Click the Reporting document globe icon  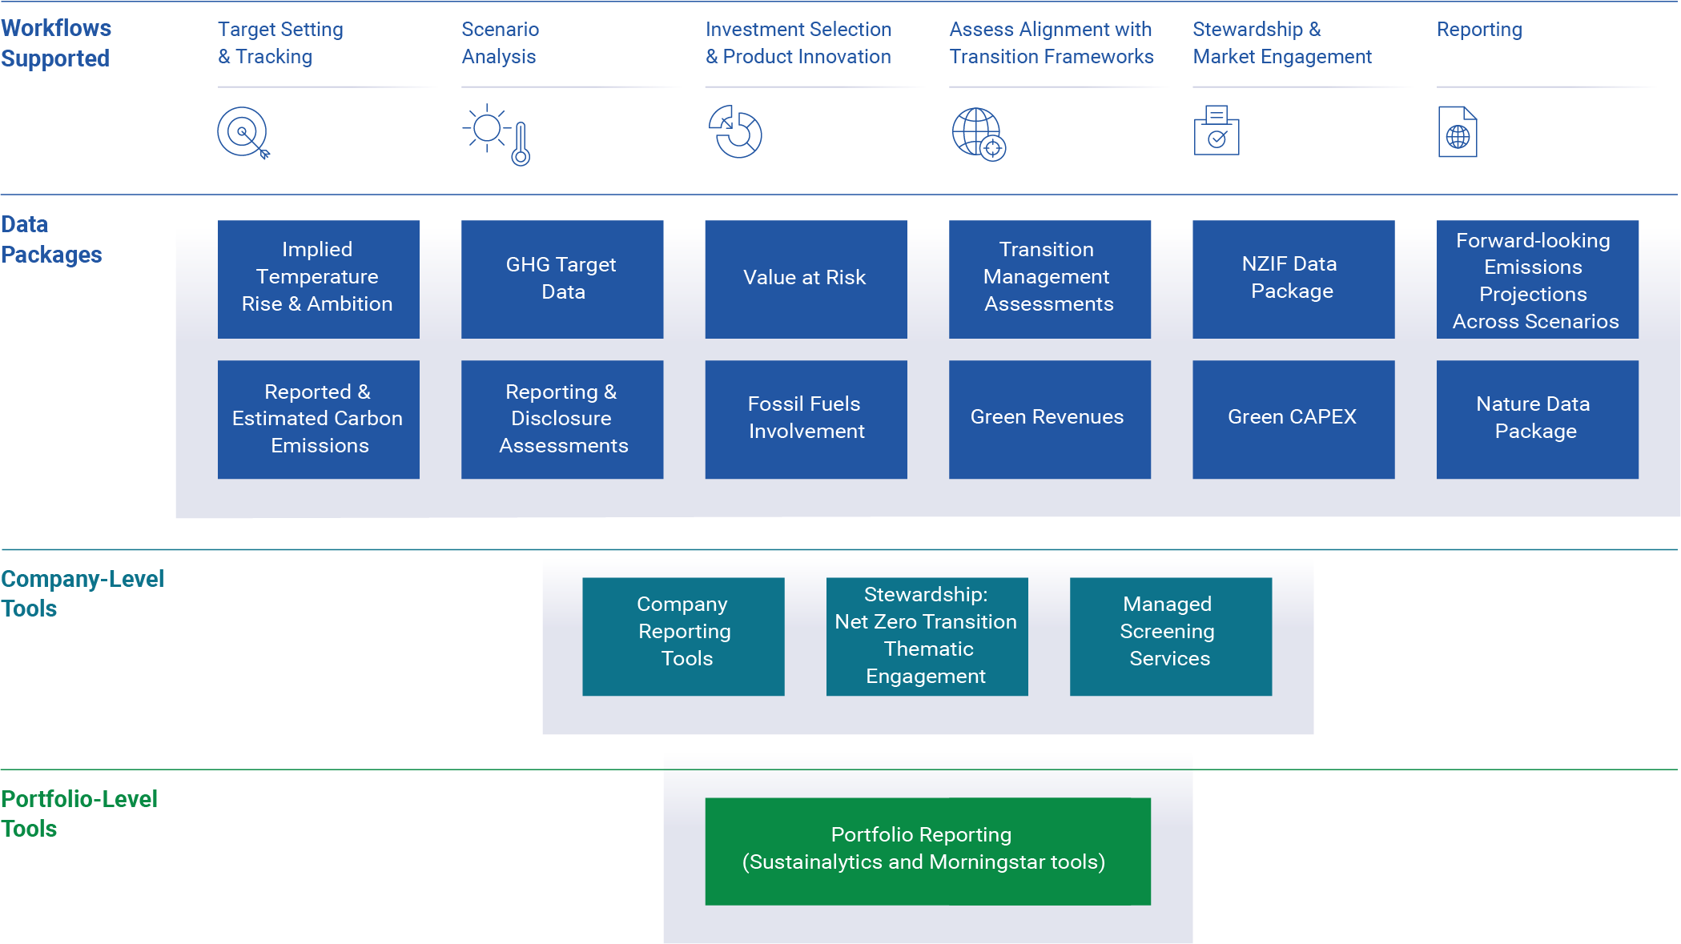coord(1458,132)
